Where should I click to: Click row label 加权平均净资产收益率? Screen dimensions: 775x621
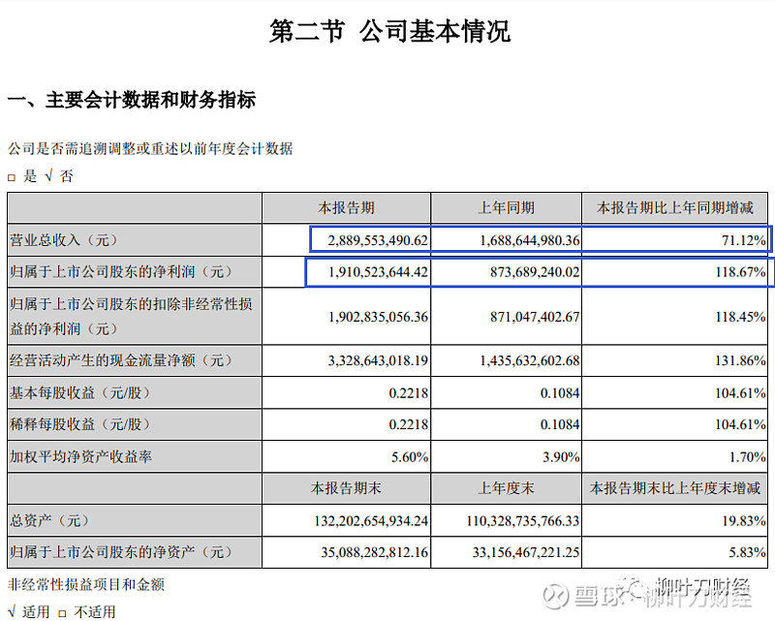point(81,456)
